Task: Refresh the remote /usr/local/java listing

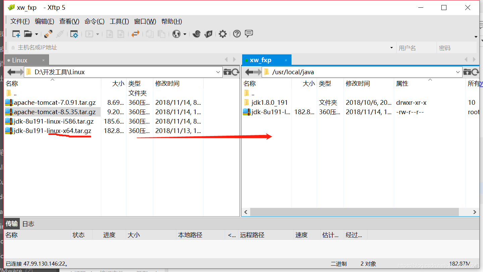Action: 476,72
